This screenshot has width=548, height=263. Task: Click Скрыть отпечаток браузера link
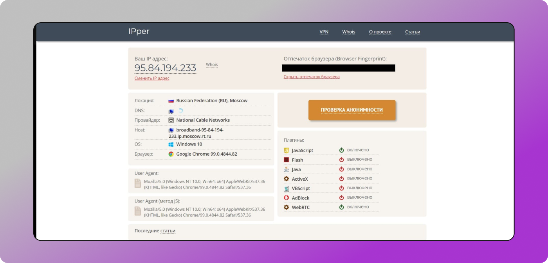312,77
